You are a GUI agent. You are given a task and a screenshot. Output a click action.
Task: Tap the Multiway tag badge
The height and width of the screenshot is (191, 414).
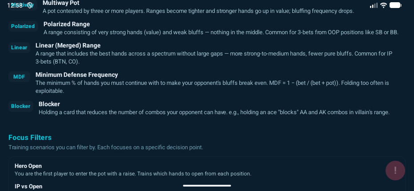tap(27, 5)
